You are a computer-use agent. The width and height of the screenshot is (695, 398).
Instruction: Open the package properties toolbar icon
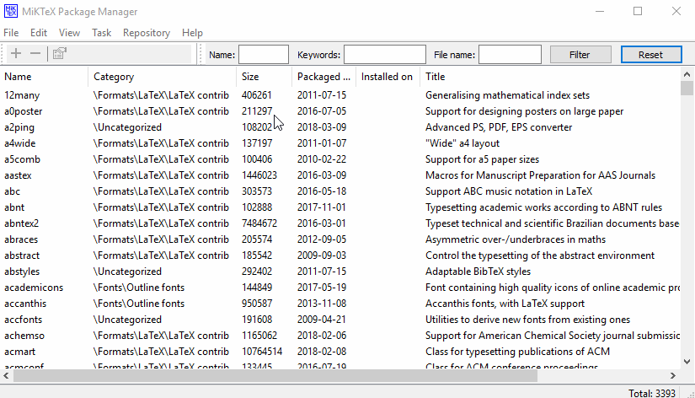coord(60,54)
